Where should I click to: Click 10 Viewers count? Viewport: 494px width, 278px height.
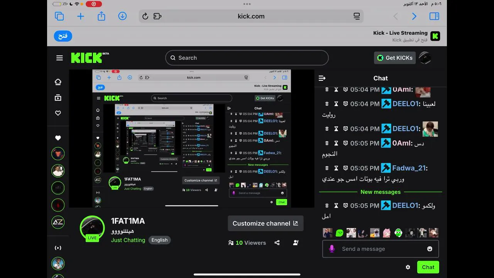pyautogui.click(x=247, y=243)
